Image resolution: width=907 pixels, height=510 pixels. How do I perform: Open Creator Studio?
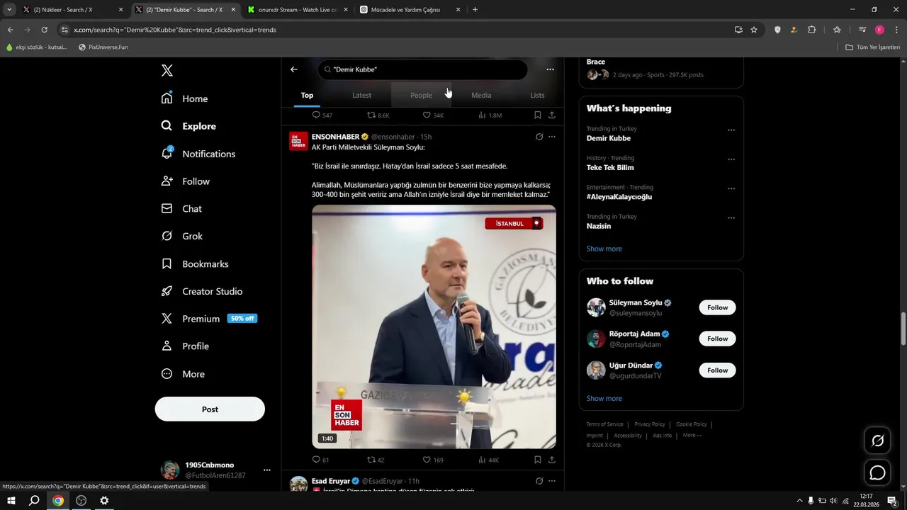pyautogui.click(x=202, y=291)
